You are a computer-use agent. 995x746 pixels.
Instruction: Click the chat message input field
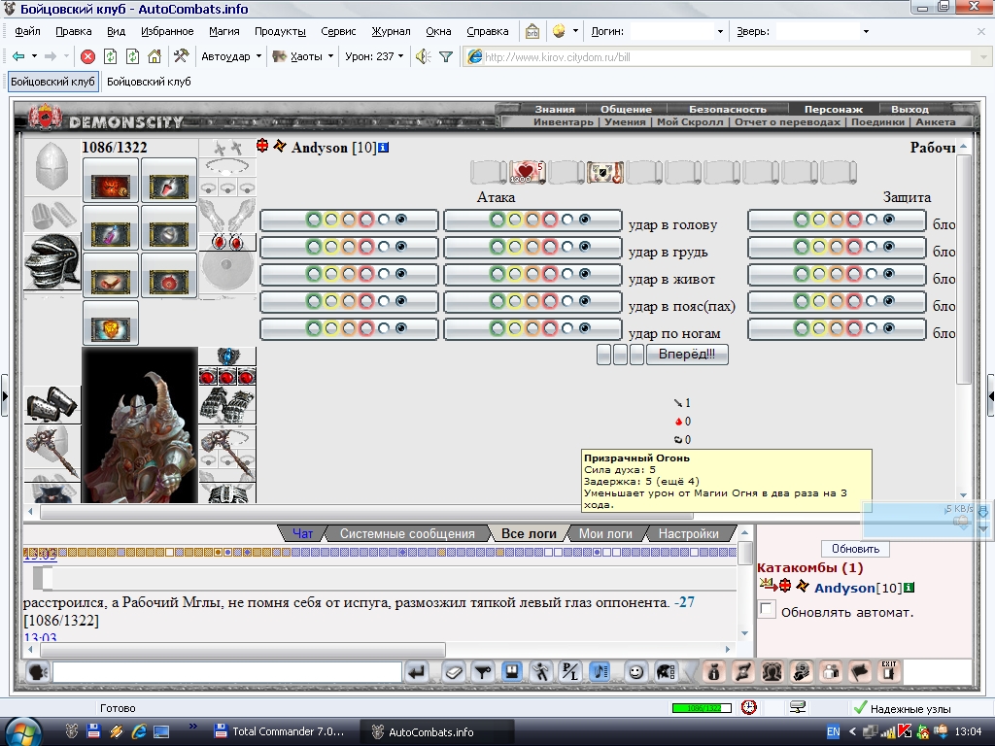coord(227,672)
